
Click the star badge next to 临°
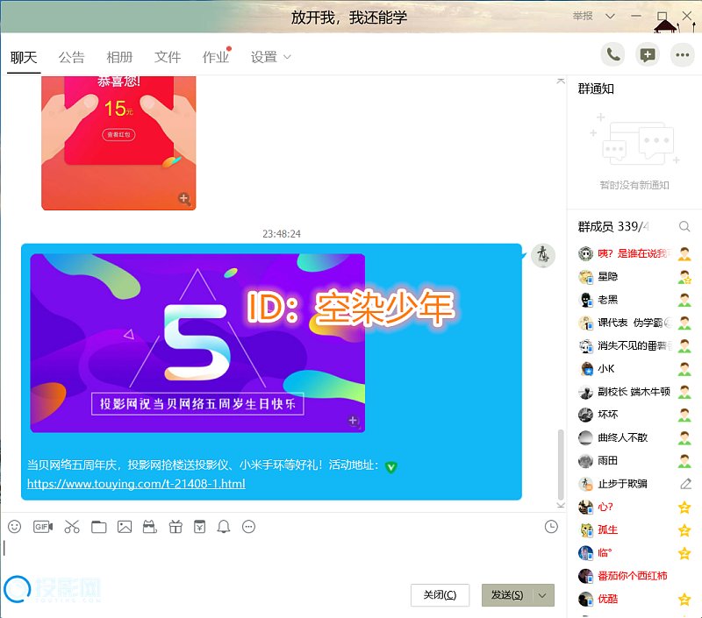pos(684,553)
